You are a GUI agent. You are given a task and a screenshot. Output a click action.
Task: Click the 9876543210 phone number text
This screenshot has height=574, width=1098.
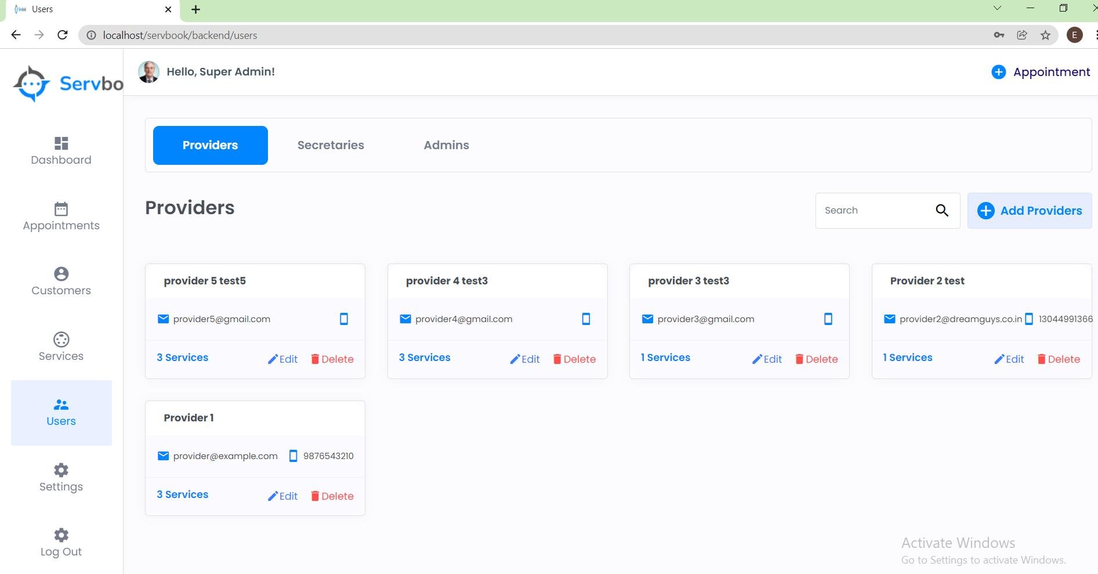pyautogui.click(x=328, y=456)
